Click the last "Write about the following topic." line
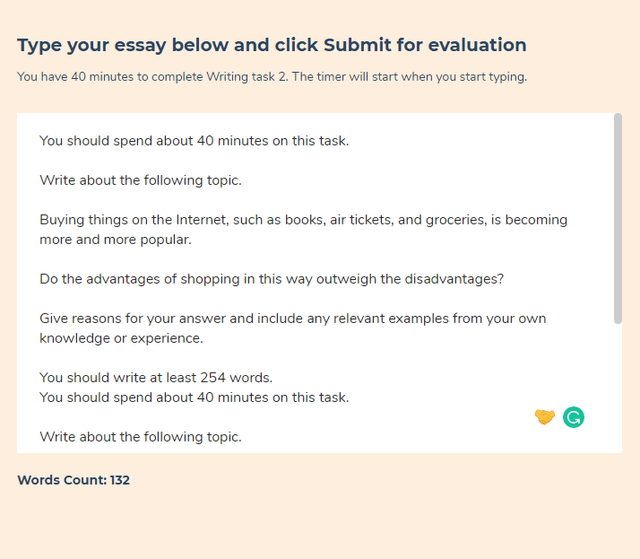 coord(141,437)
